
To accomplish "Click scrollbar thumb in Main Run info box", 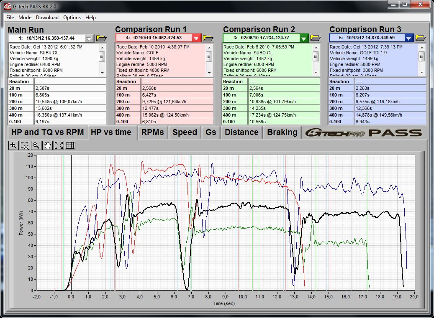I will (102, 57).
